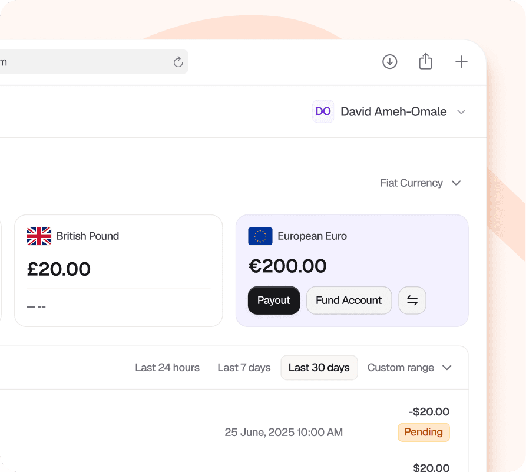Click the browser share icon
Viewport: 526px width, 472px height.
[x=425, y=61]
